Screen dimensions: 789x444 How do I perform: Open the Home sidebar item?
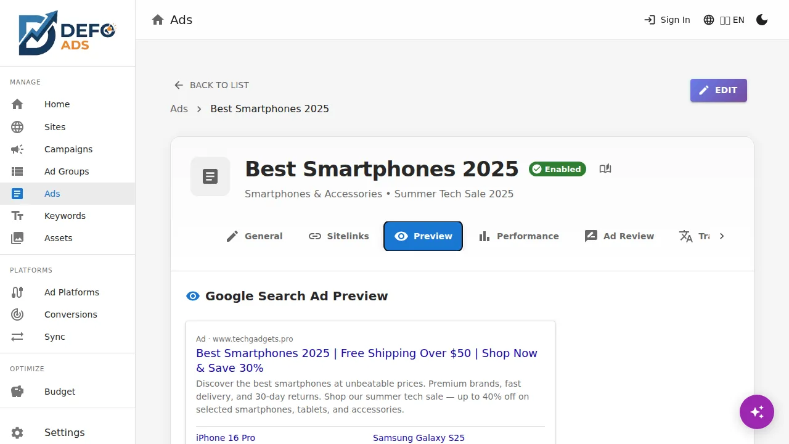67,104
